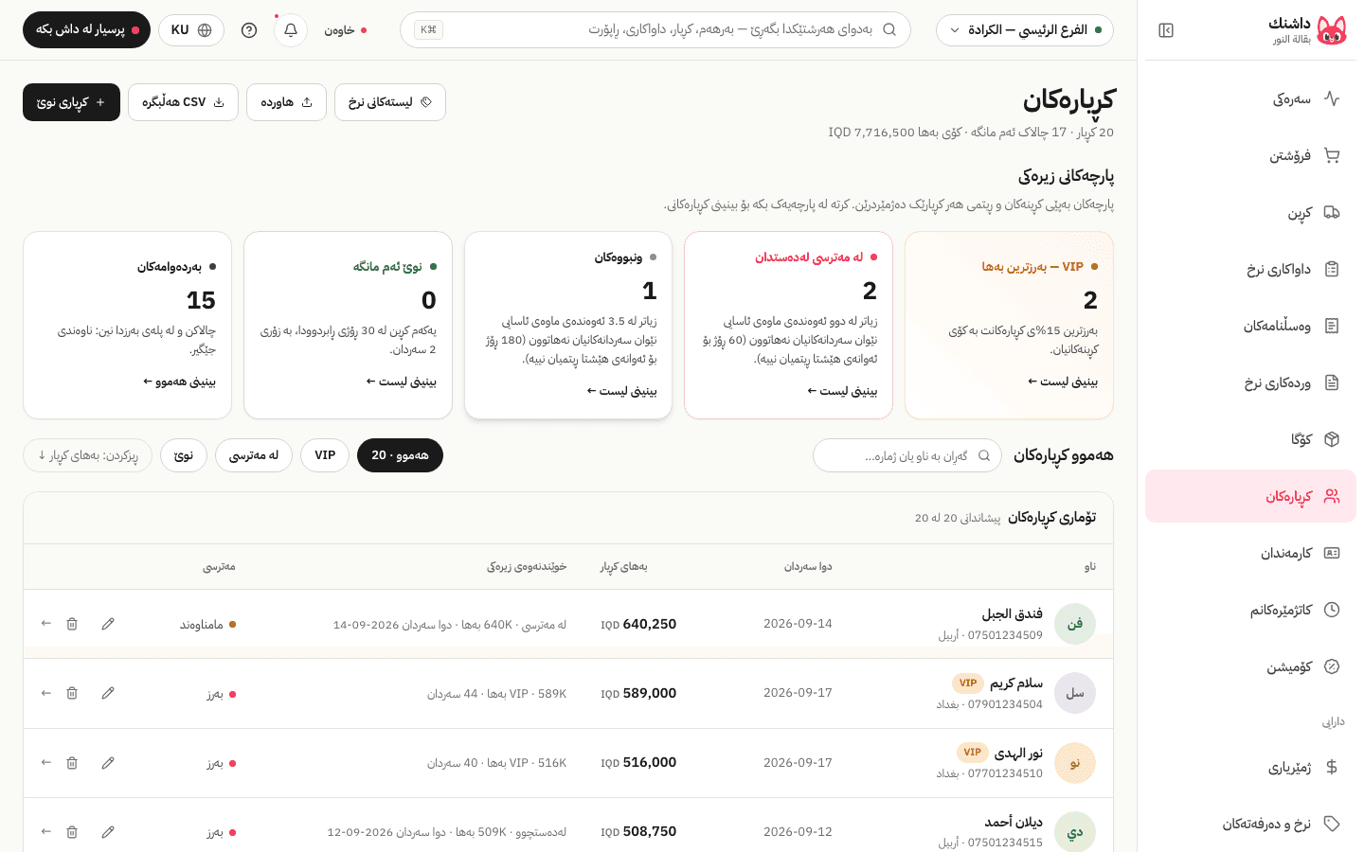Open KU language selector
Viewport: 1364px width, 852px height.
click(x=191, y=30)
